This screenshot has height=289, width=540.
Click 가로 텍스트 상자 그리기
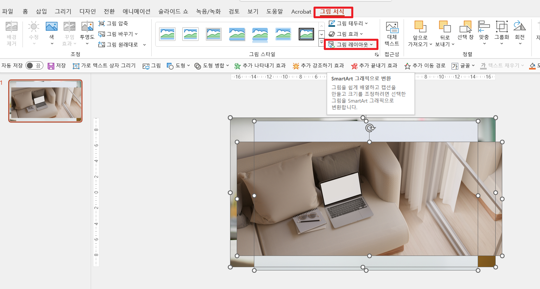click(x=104, y=66)
